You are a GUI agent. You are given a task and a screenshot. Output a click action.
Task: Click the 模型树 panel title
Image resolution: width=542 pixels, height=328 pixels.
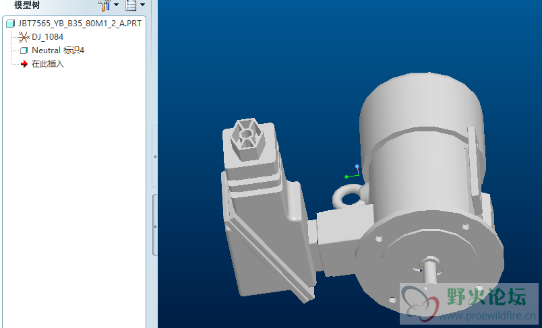point(27,5)
